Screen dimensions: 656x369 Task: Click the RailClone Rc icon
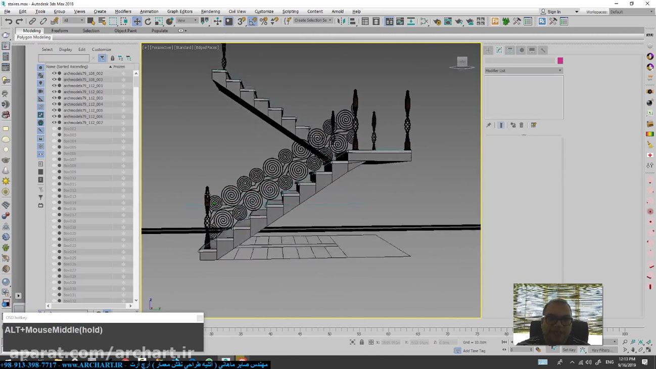tap(542, 21)
